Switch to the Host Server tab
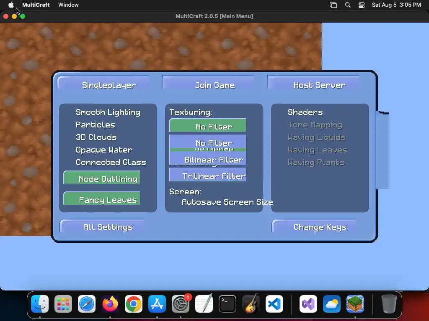 coord(313,83)
